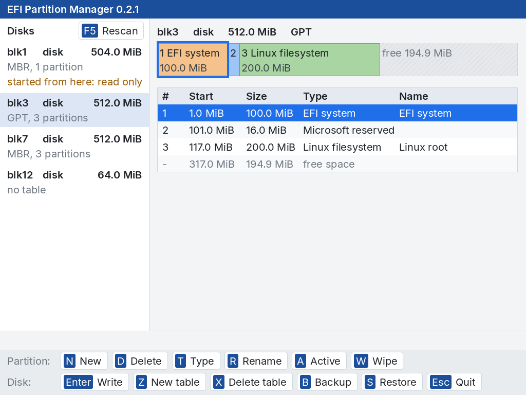Click the Type column header
The height and width of the screenshot is (395, 526).
315,96
